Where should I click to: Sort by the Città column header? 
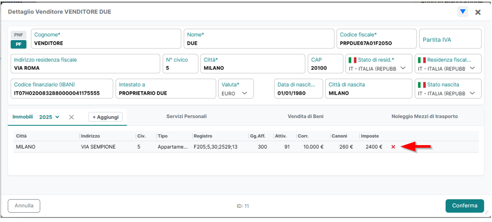click(21, 136)
